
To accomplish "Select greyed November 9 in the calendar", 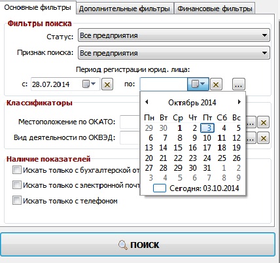I will coord(238,178).
